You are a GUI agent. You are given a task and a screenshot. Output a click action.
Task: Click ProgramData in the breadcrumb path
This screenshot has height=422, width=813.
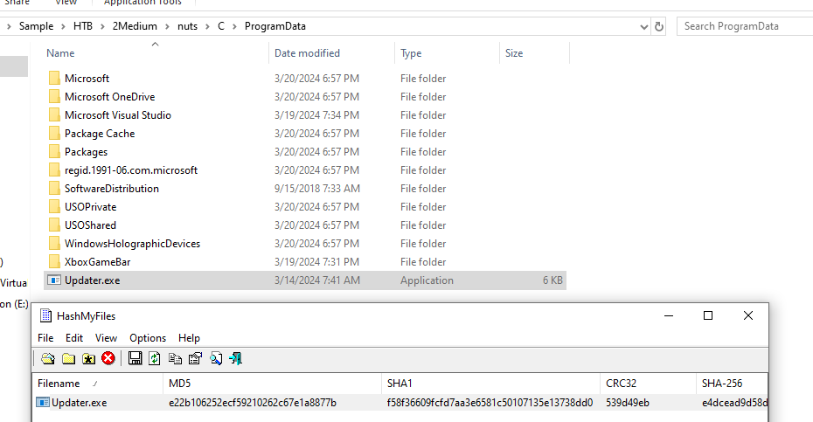275,26
